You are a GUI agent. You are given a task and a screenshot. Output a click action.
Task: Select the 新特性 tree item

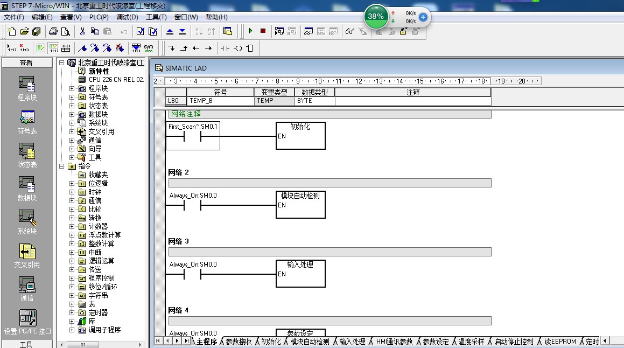click(99, 71)
